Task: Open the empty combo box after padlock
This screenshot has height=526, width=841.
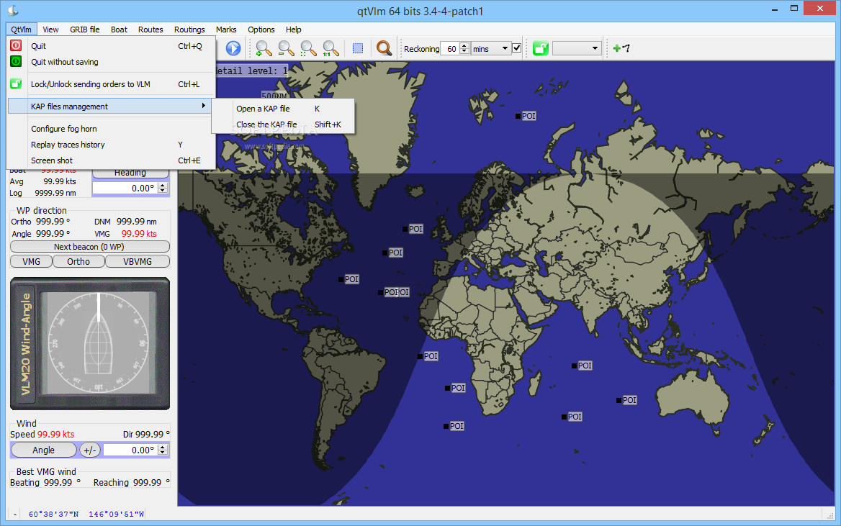Action: 577,49
